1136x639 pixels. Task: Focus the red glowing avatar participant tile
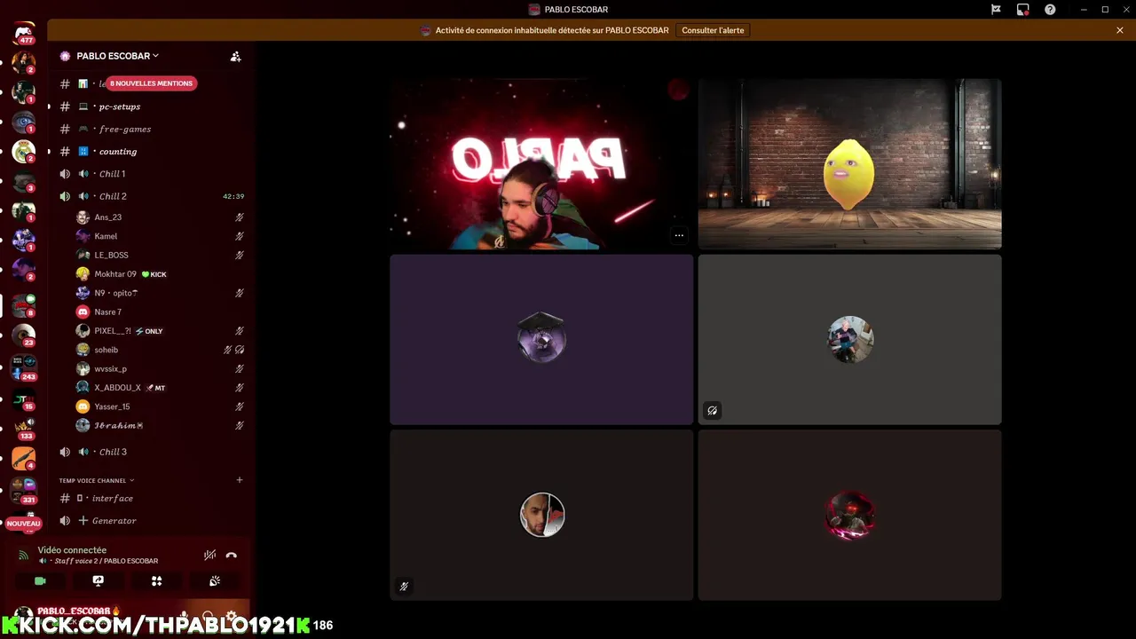click(x=849, y=516)
